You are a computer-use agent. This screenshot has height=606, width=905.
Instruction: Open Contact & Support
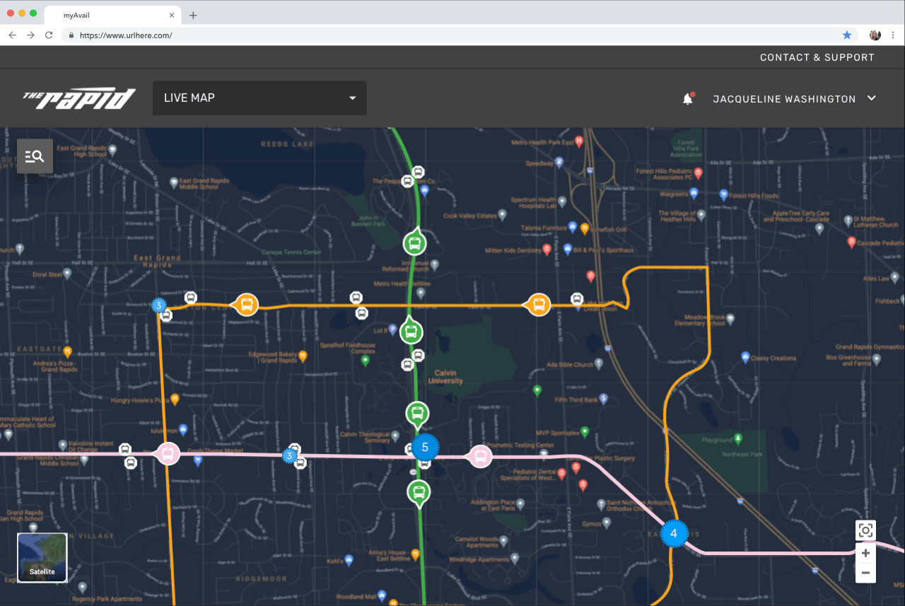(817, 57)
